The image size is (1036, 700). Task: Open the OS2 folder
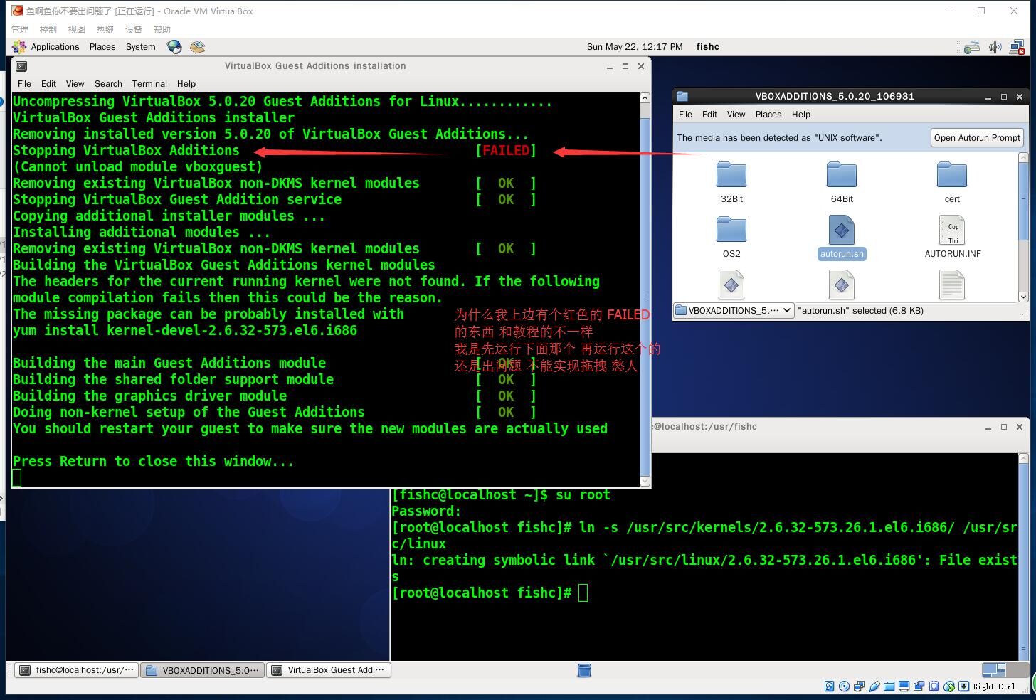pyautogui.click(x=731, y=238)
